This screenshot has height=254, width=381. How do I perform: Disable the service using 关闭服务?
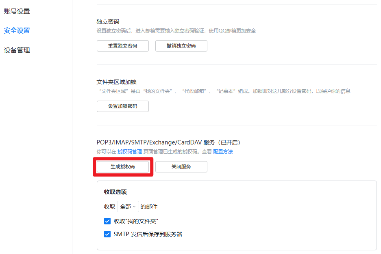coord(181,166)
